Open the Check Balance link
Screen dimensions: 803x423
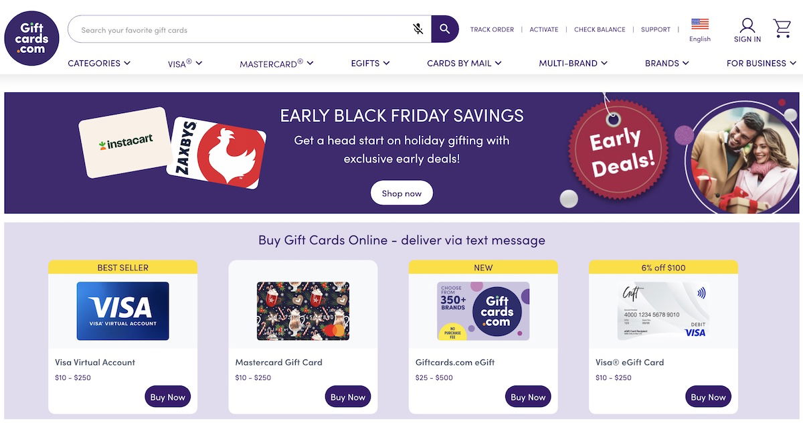(x=600, y=29)
